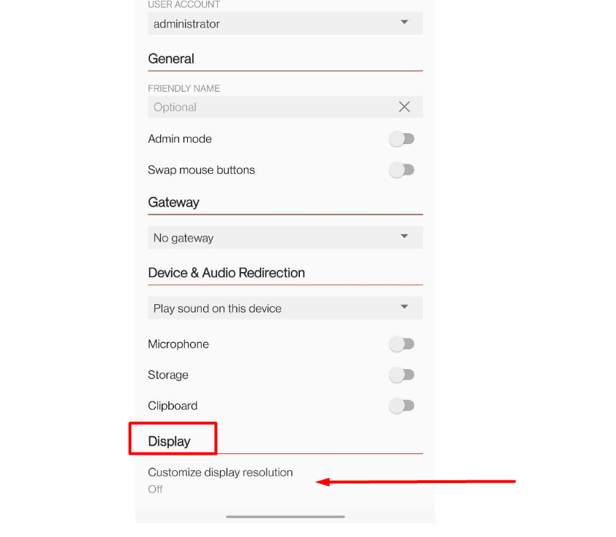Click the chevron on the administrator selector
Image resolution: width=616 pixels, height=537 pixels.
click(x=404, y=23)
